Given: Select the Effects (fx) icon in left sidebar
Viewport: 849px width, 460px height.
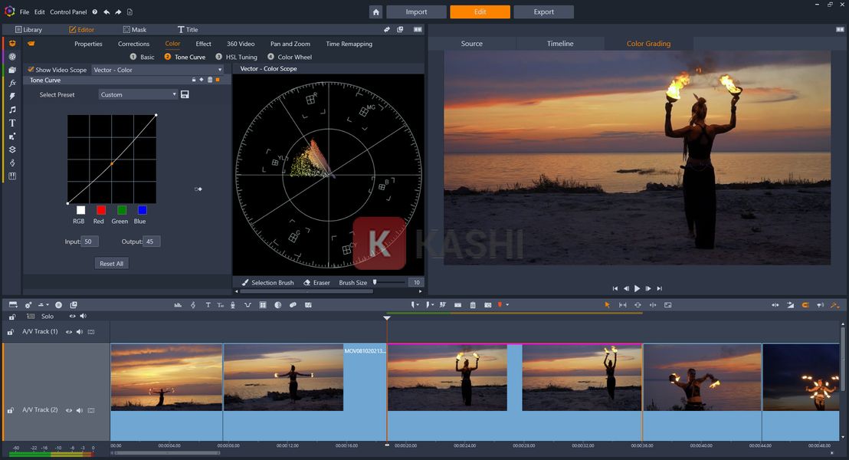Looking at the screenshot, I should 11,83.
